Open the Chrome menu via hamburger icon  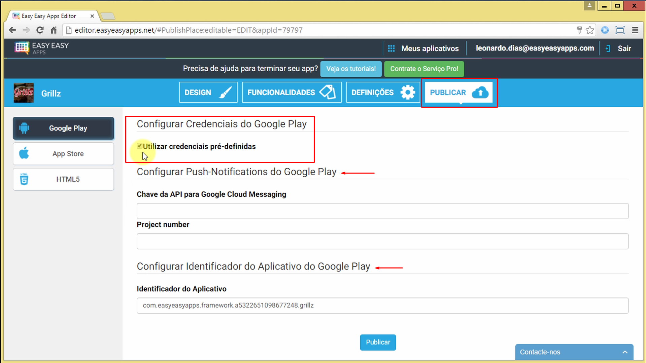pyautogui.click(x=635, y=30)
